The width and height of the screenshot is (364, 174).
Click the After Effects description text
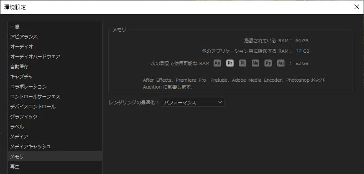(x=234, y=84)
